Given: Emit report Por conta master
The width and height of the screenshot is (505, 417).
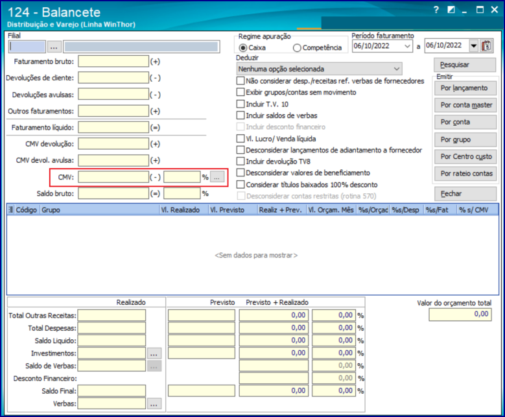Looking at the screenshot, I should 465,105.
